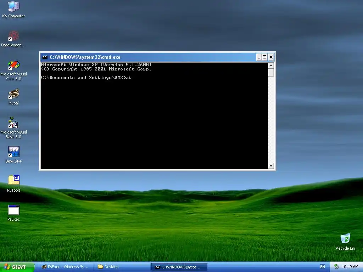363x272 pixels.
Task: Minimize the cmd.exe window
Action: point(259,57)
